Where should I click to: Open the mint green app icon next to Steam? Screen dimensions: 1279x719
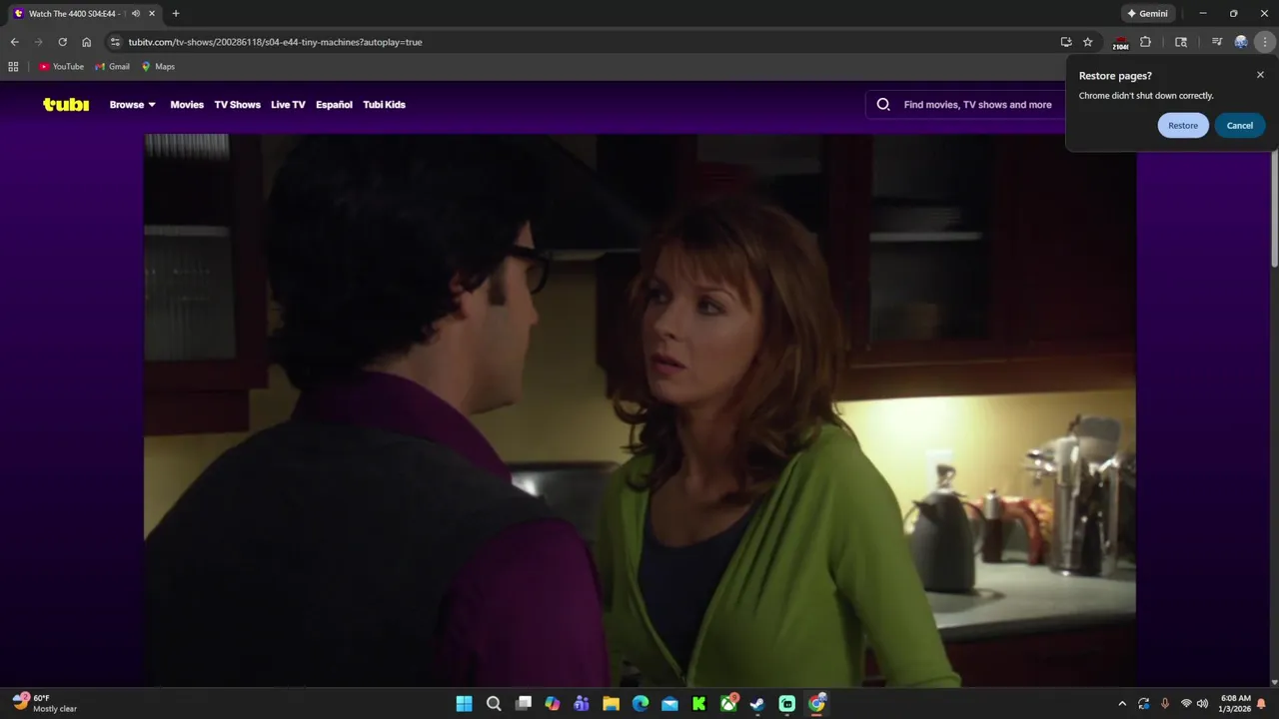787,704
